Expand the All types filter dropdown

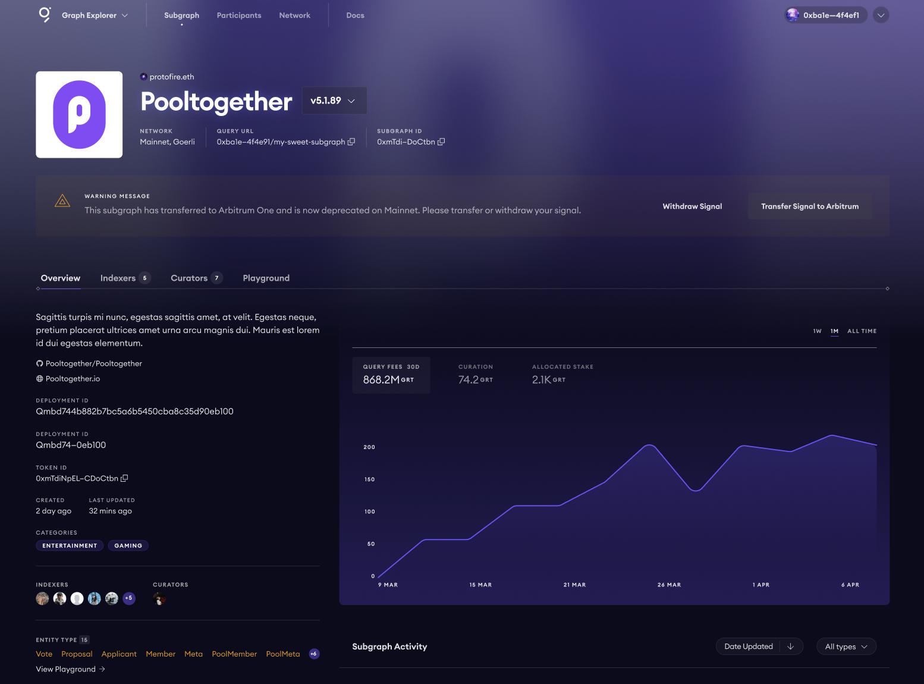[x=846, y=647]
